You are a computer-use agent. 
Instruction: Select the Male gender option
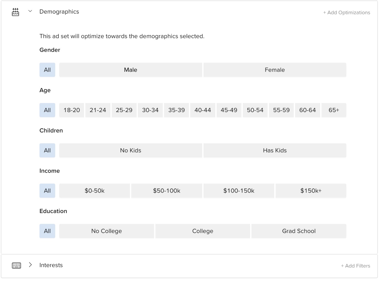[x=130, y=69]
